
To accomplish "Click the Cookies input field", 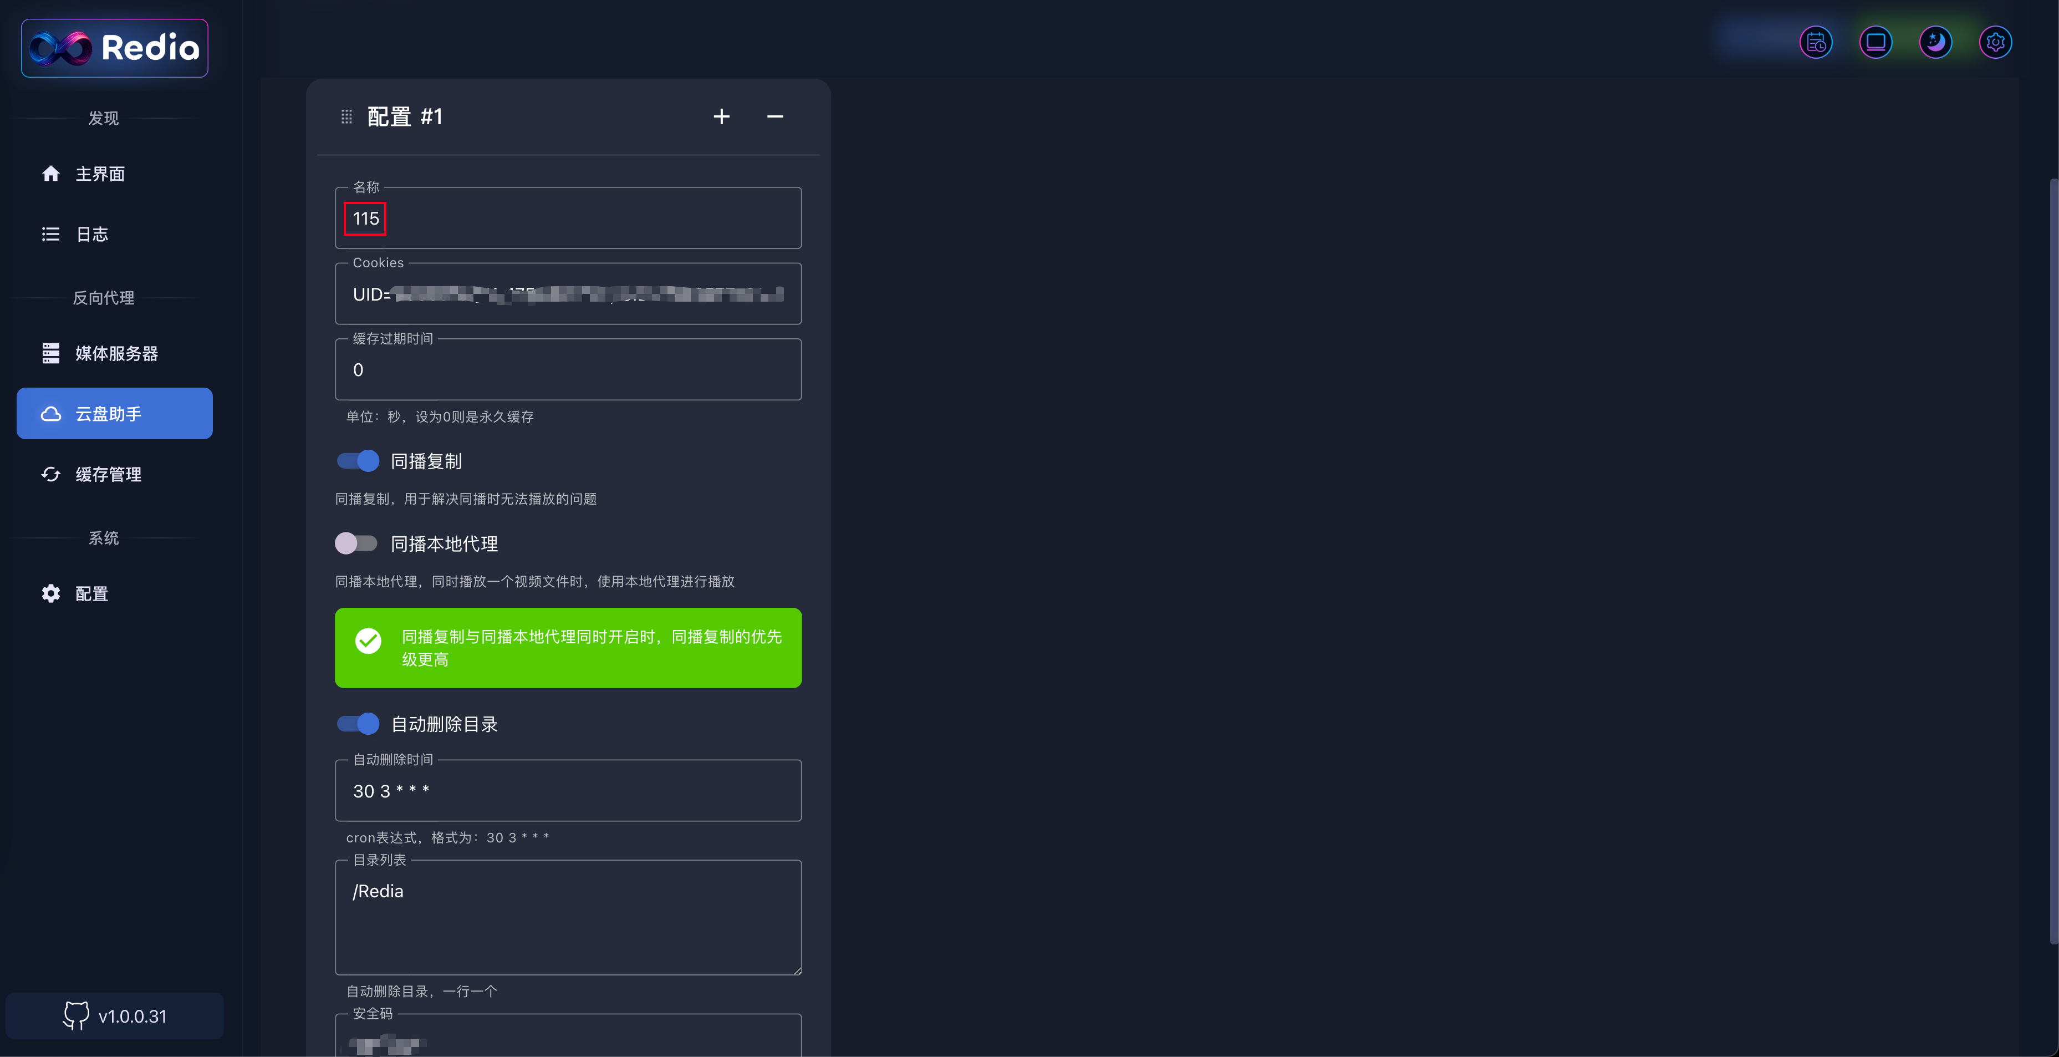I will (x=568, y=294).
